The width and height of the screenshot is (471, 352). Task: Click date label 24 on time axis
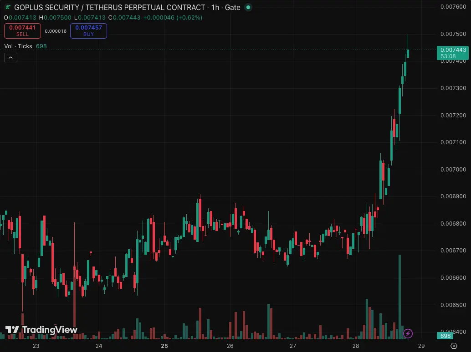click(99, 346)
